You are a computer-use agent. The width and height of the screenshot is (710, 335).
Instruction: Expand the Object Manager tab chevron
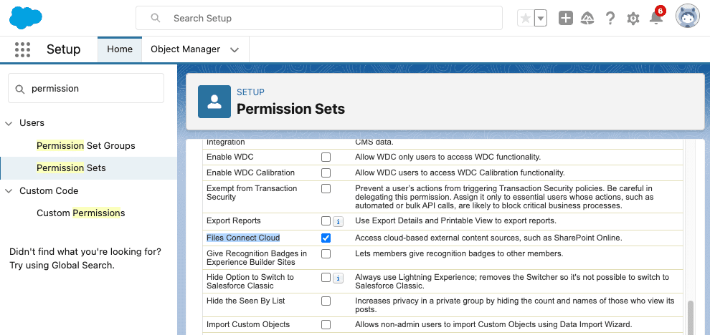pos(235,49)
